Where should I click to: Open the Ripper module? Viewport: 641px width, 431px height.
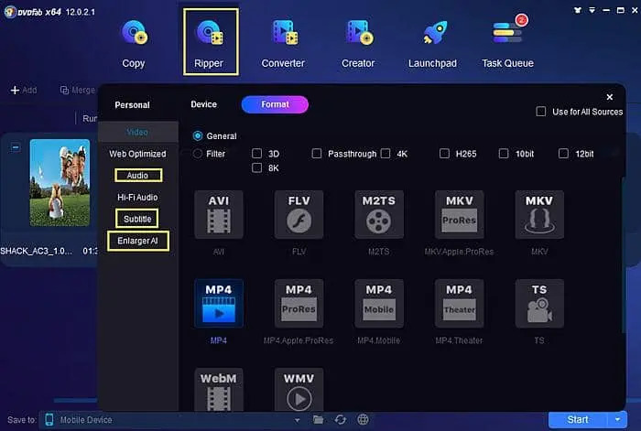tap(211, 42)
